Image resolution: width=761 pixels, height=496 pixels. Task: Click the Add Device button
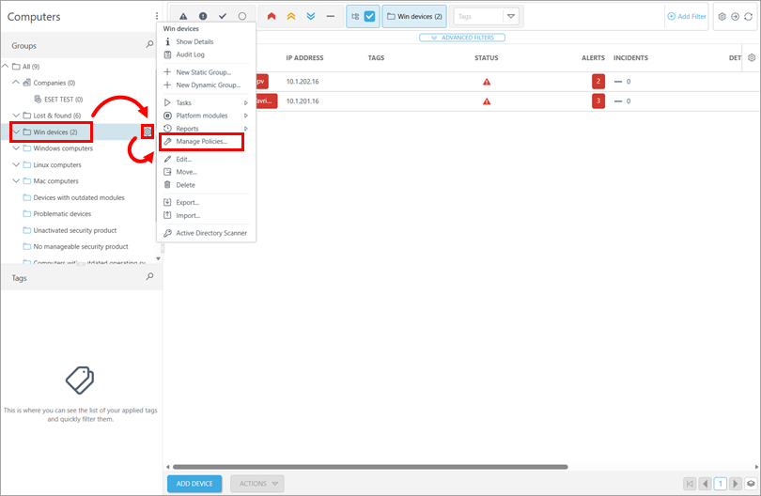pyautogui.click(x=194, y=484)
